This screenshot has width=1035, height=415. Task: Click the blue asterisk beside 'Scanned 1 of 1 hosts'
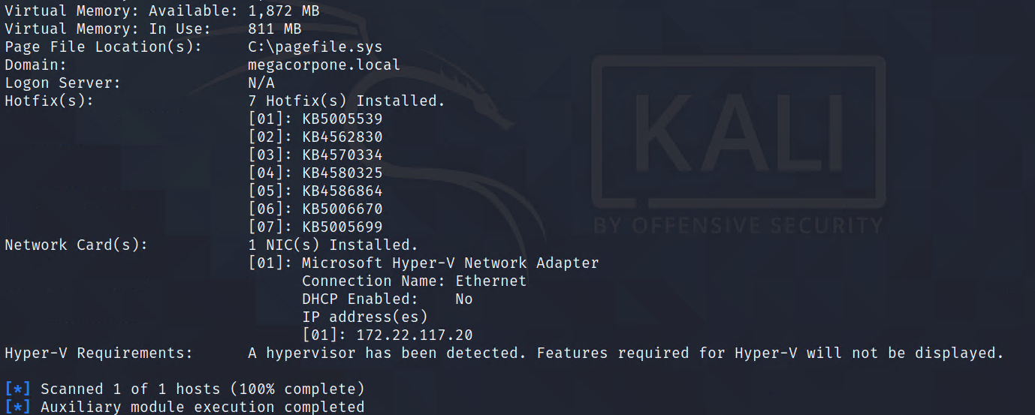pyautogui.click(x=17, y=389)
